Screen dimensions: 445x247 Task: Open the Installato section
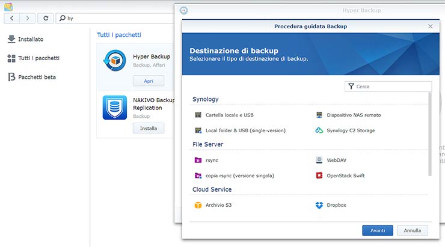pyautogui.click(x=30, y=39)
